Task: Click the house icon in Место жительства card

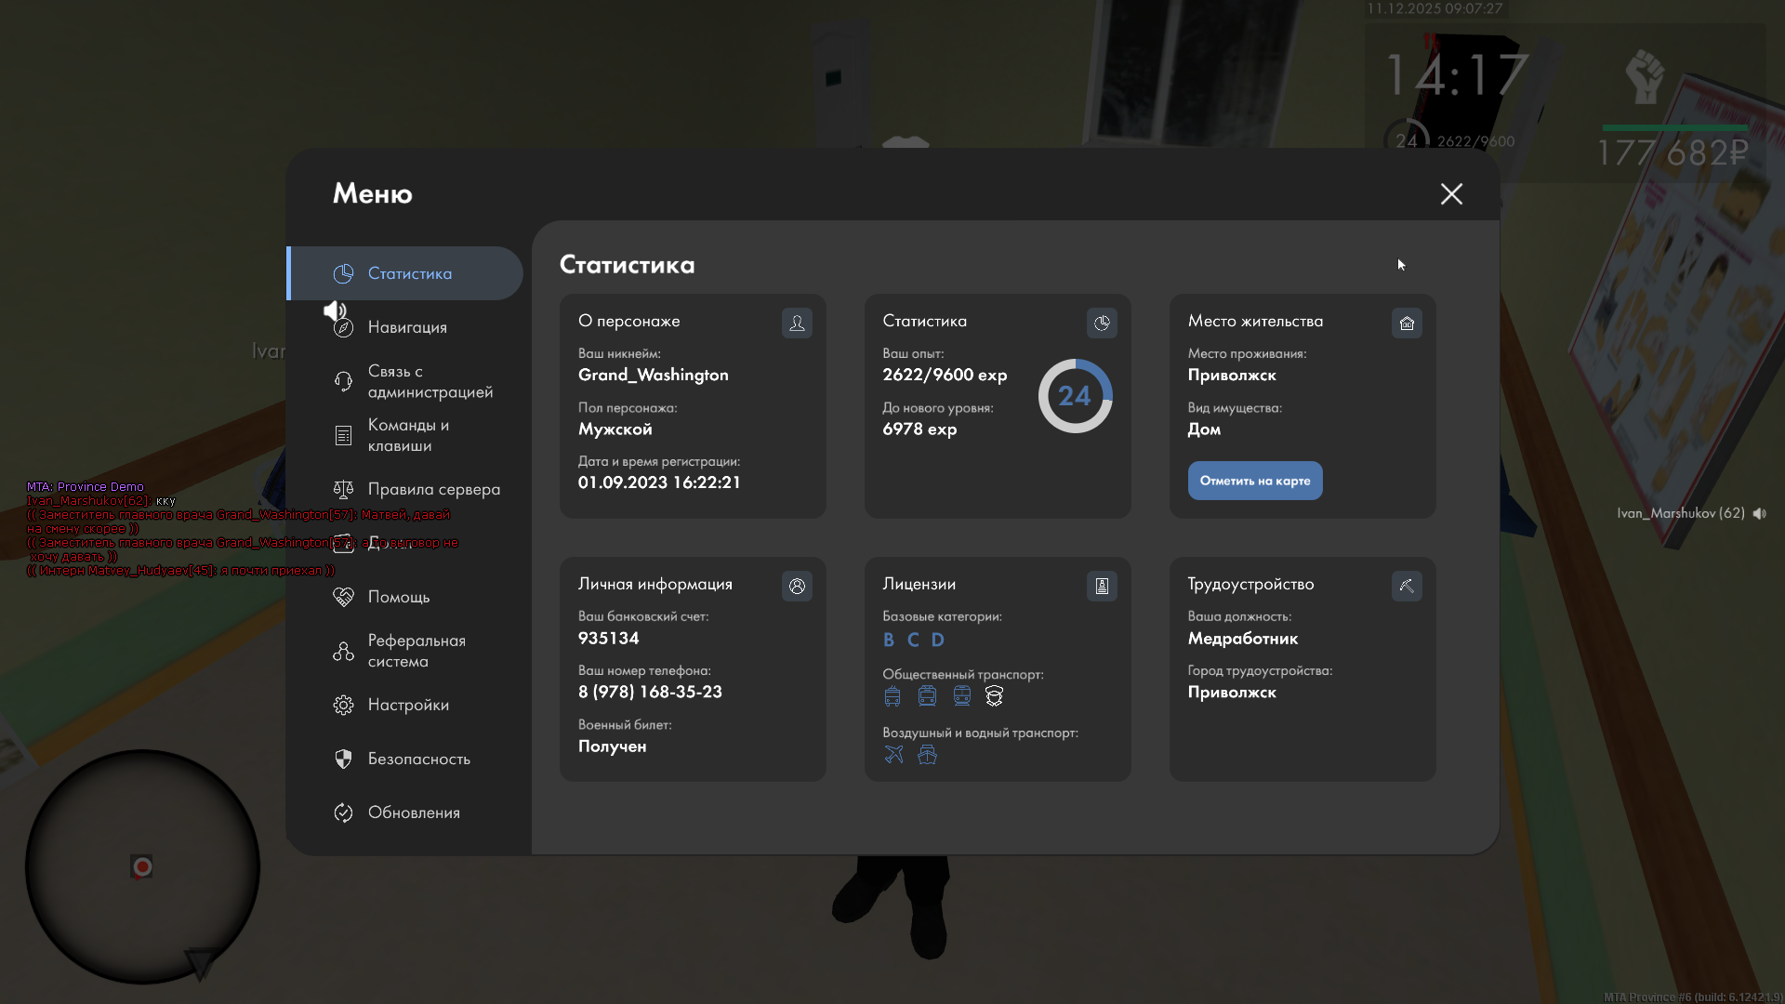Action: [x=1407, y=323]
